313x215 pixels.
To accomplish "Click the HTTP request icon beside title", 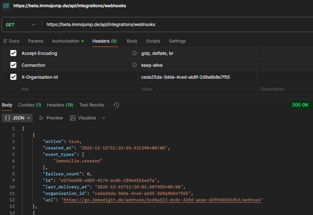I will pyautogui.click(x=6, y=6).
